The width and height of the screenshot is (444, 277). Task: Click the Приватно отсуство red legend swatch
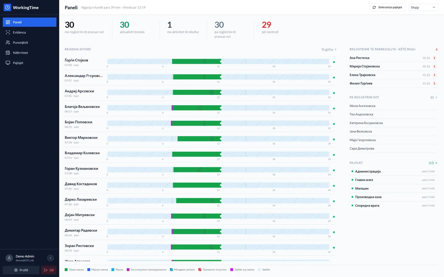click(200, 270)
